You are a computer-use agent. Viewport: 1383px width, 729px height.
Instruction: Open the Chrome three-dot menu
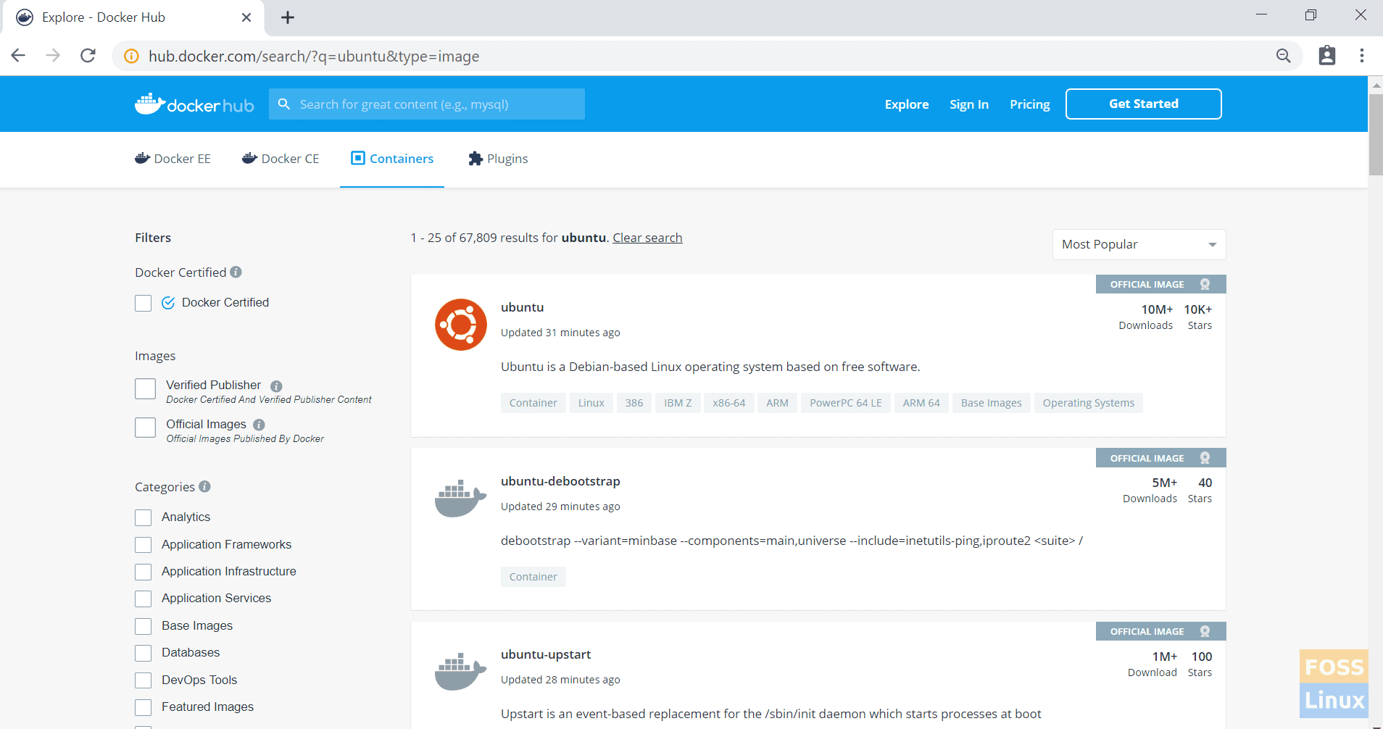coord(1362,56)
